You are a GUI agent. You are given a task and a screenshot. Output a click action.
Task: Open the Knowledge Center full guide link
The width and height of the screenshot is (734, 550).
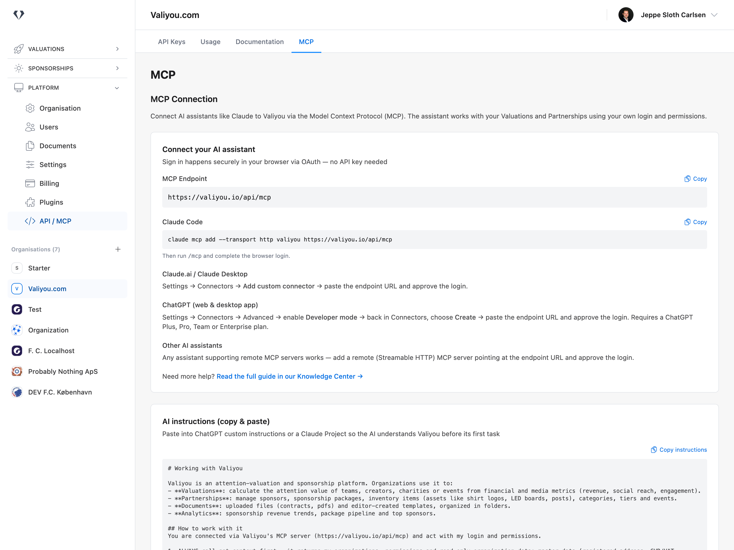click(289, 377)
